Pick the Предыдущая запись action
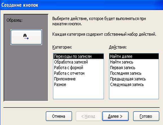The image size is (163, 125). click(x=134, y=79)
